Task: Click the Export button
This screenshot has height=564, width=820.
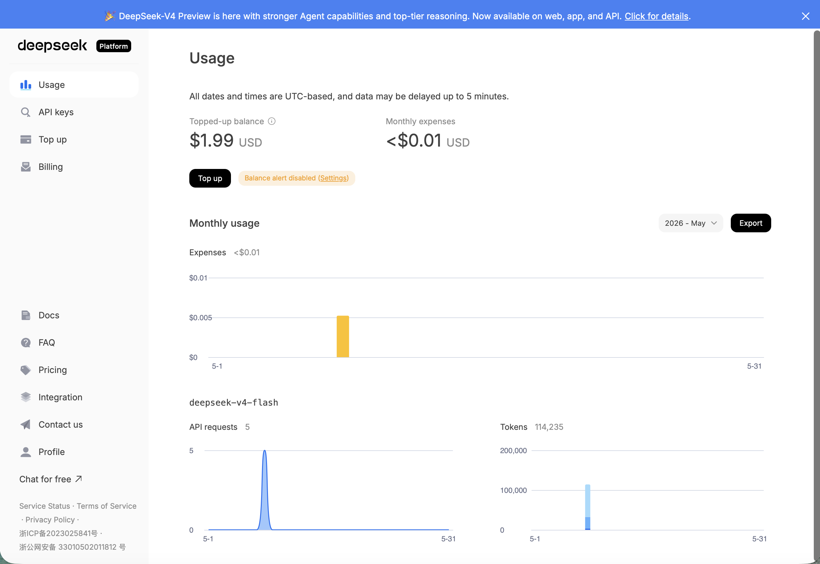Action: [751, 223]
